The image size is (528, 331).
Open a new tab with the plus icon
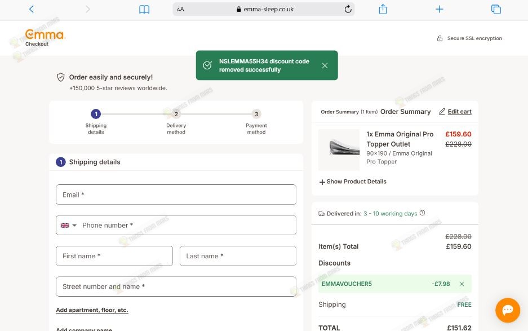tap(439, 9)
